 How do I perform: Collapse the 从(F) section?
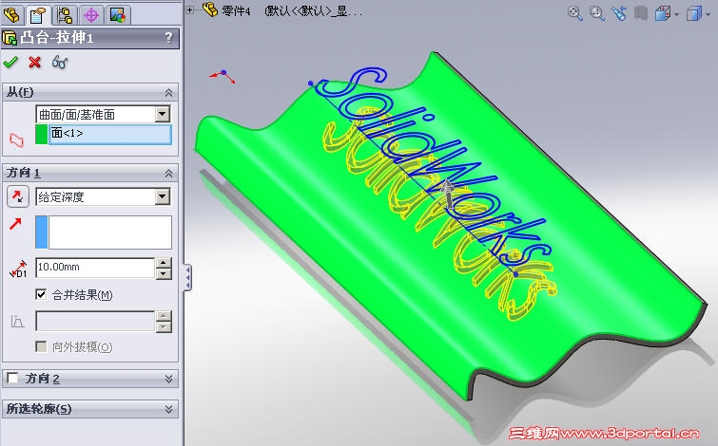click(168, 93)
